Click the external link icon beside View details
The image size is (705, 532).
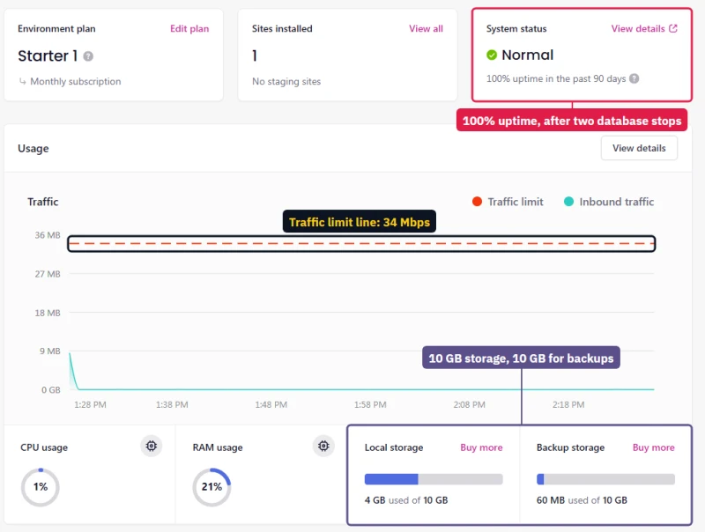673,28
